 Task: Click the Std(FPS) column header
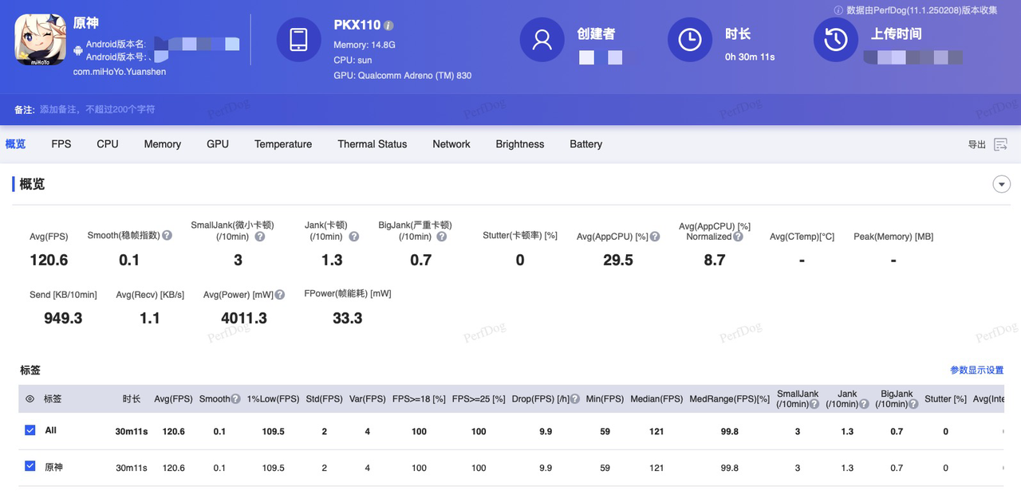tap(325, 399)
